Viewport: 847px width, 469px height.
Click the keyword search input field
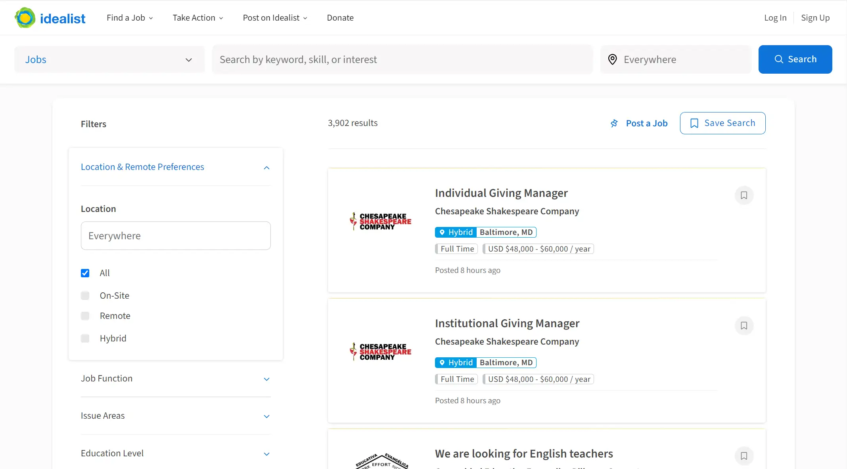tap(402, 59)
